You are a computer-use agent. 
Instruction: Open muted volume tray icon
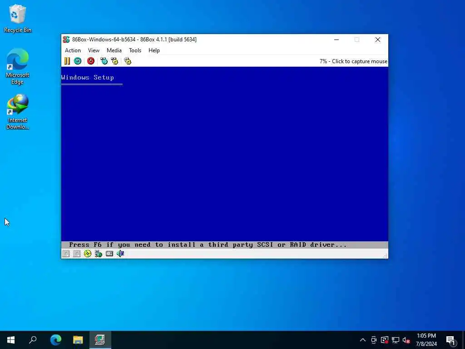[x=406, y=340]
